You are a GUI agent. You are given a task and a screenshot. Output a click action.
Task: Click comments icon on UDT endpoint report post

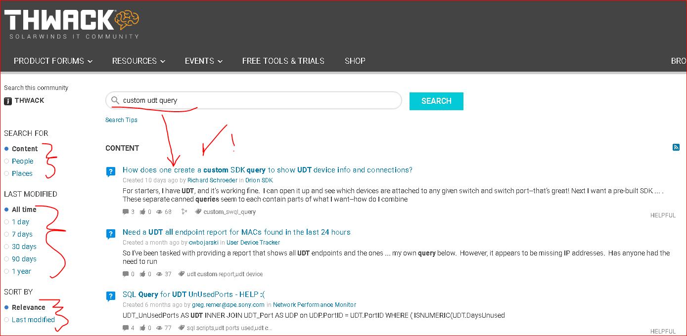click(x=125, y=274)
